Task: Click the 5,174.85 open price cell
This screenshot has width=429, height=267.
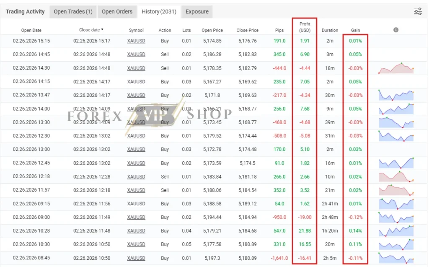Action: pos(212,41)
